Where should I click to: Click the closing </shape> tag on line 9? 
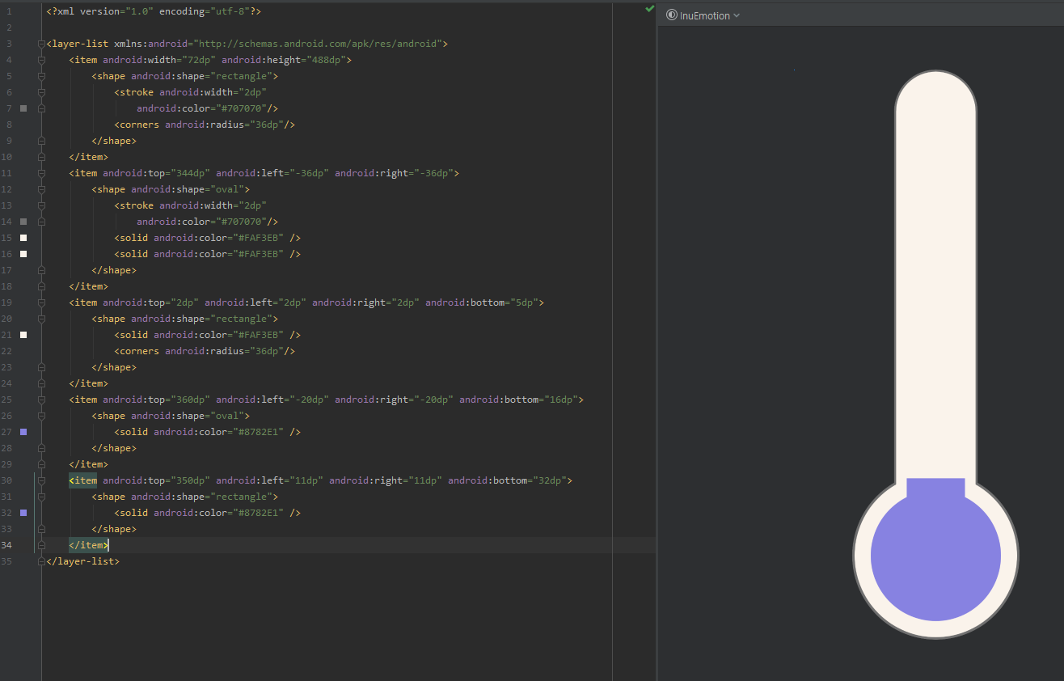tap(114, 141)
